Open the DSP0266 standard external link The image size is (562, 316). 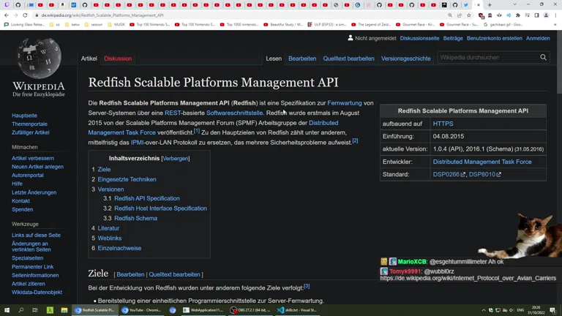point(446,175)
